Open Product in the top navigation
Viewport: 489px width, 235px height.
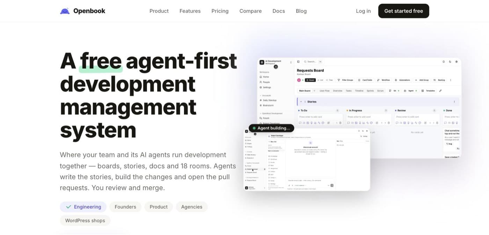(159, 11)
